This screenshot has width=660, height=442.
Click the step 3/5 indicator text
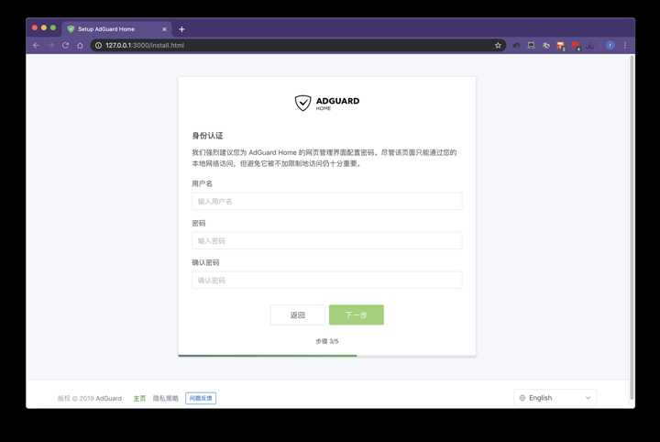point(327,341)
